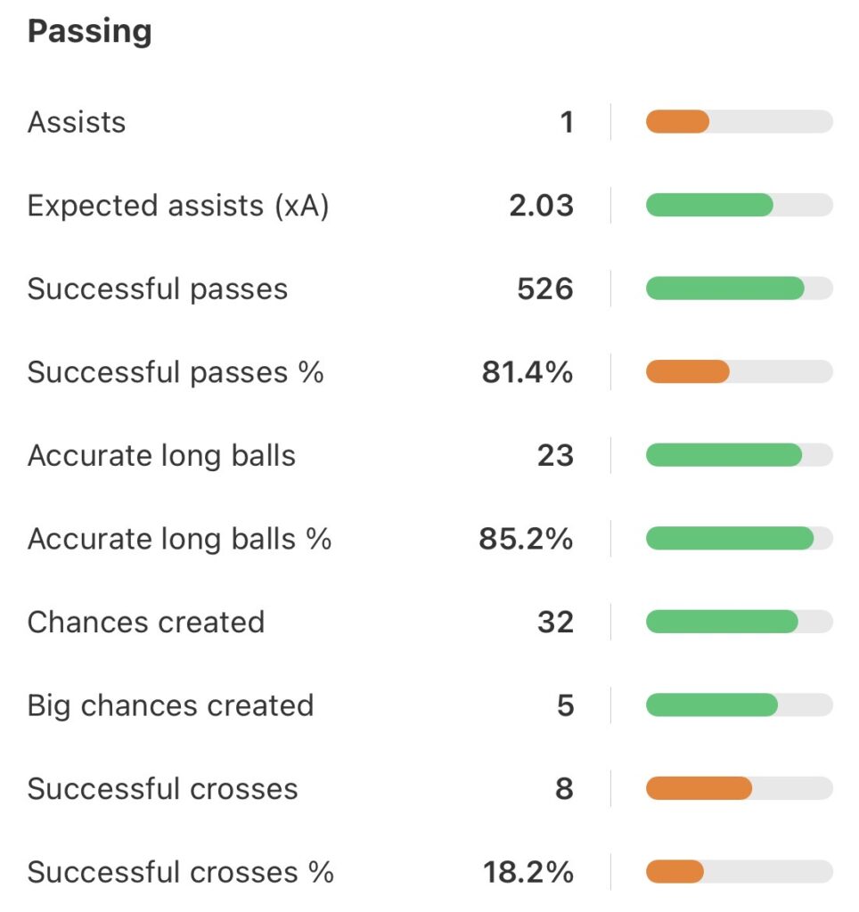Click the Assists orange progress bar
This screenshot has width=859, height=912.
pos(678,122)
